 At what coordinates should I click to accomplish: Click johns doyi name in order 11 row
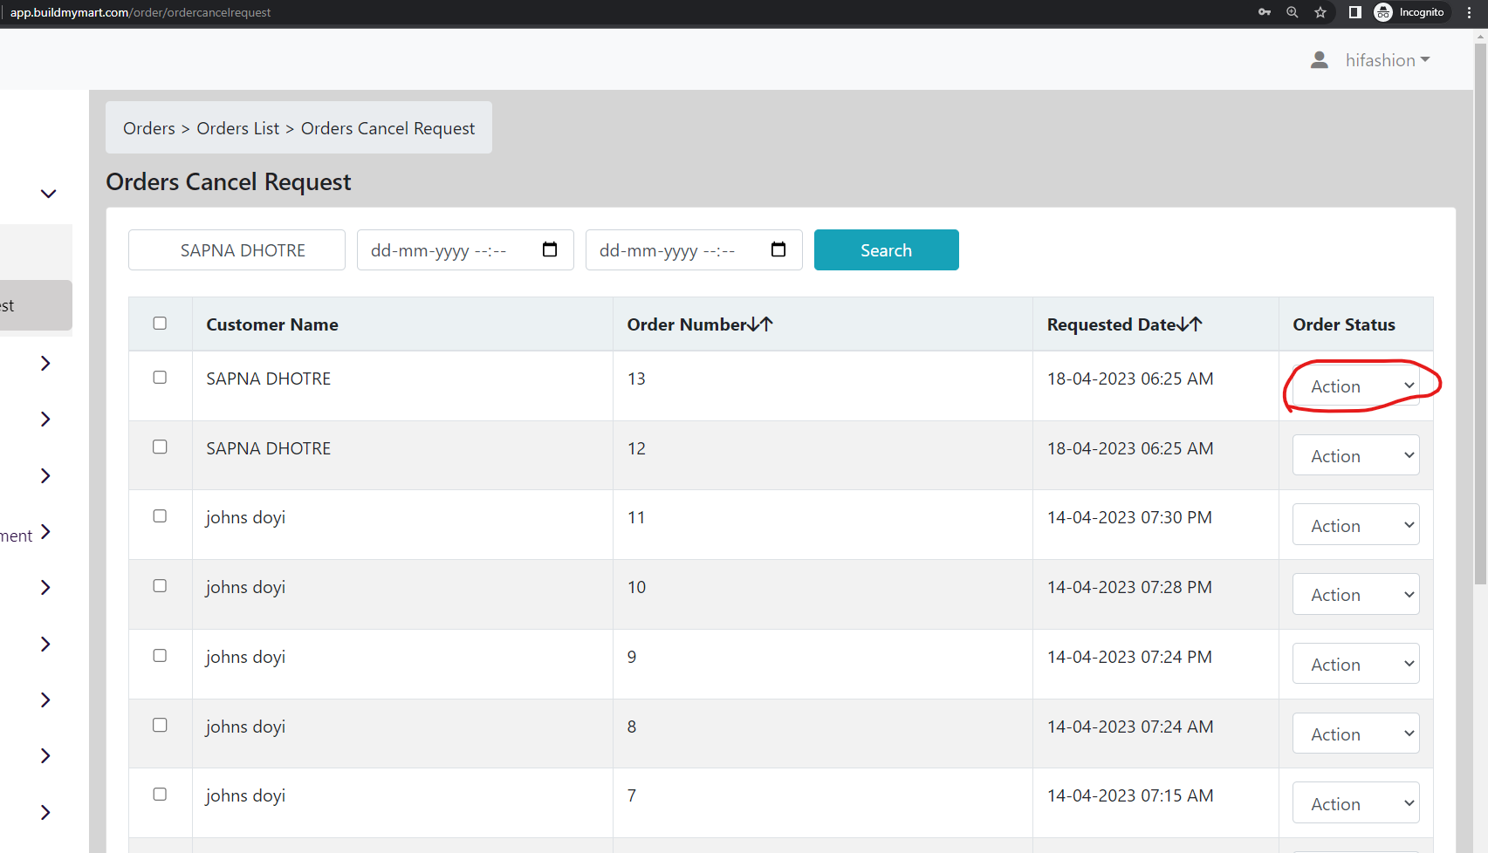tap(246, 517)
